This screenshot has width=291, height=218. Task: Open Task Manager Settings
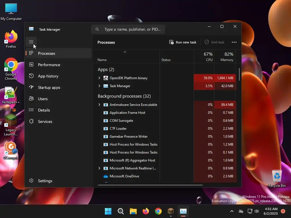click(x=59, y=181)
